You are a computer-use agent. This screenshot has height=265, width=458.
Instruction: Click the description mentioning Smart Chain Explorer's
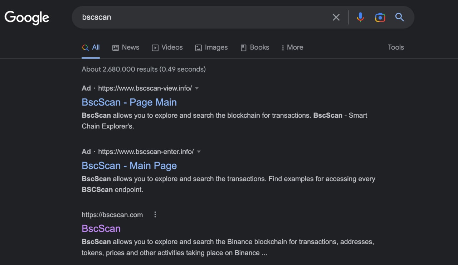point(224,121)
